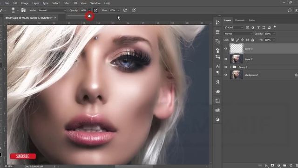This screenshot has width=298, height=168.
Task: Click the pressure for size icon
Action: (134, 10)
